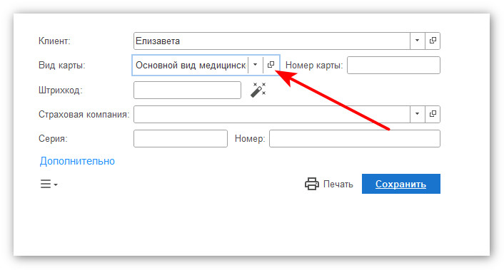Click the Клиент: label
504x270 pixels.
click(x=54, y=41)
